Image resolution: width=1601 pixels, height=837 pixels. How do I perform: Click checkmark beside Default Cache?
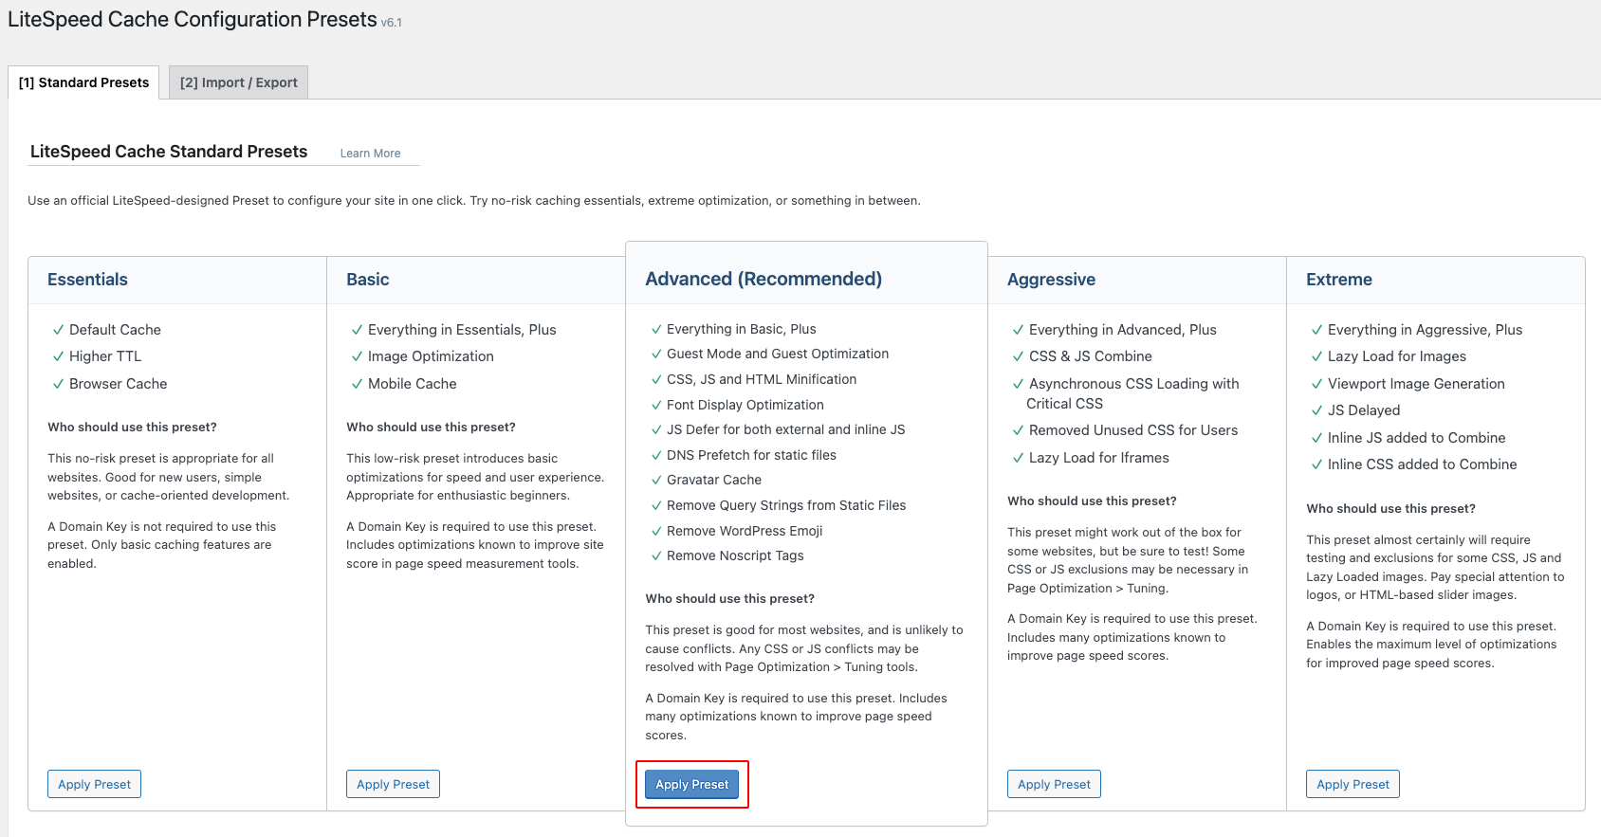(58, 330)
